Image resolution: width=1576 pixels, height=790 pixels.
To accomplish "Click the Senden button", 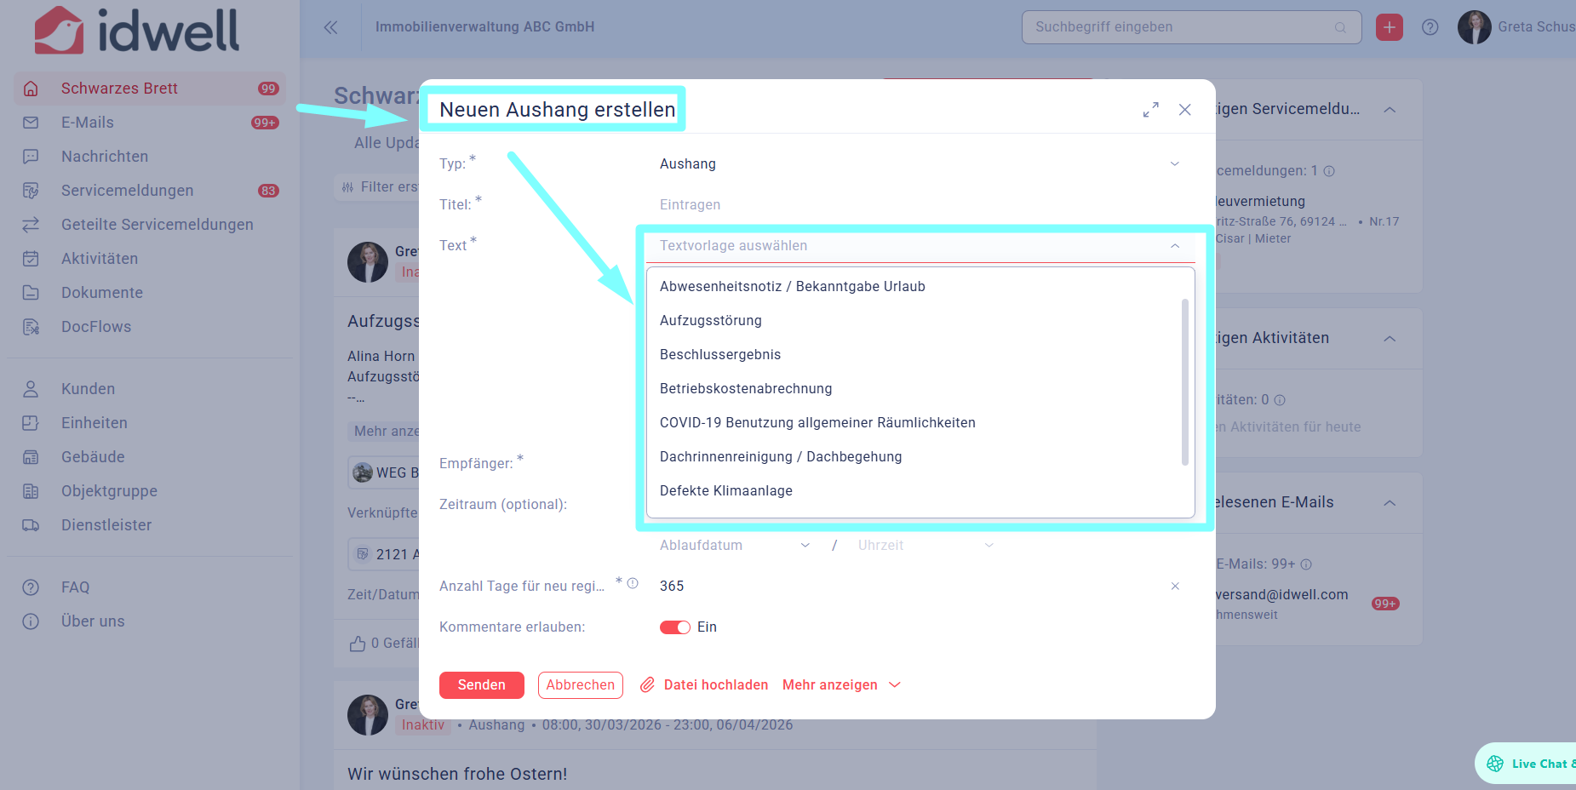I will 482,684.
